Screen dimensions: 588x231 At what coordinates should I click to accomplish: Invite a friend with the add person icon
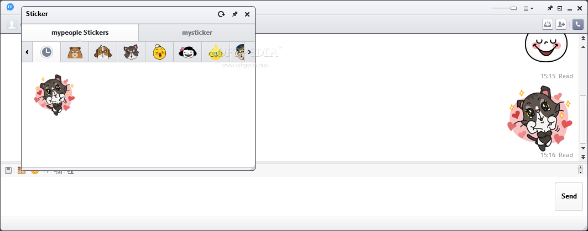561,25
